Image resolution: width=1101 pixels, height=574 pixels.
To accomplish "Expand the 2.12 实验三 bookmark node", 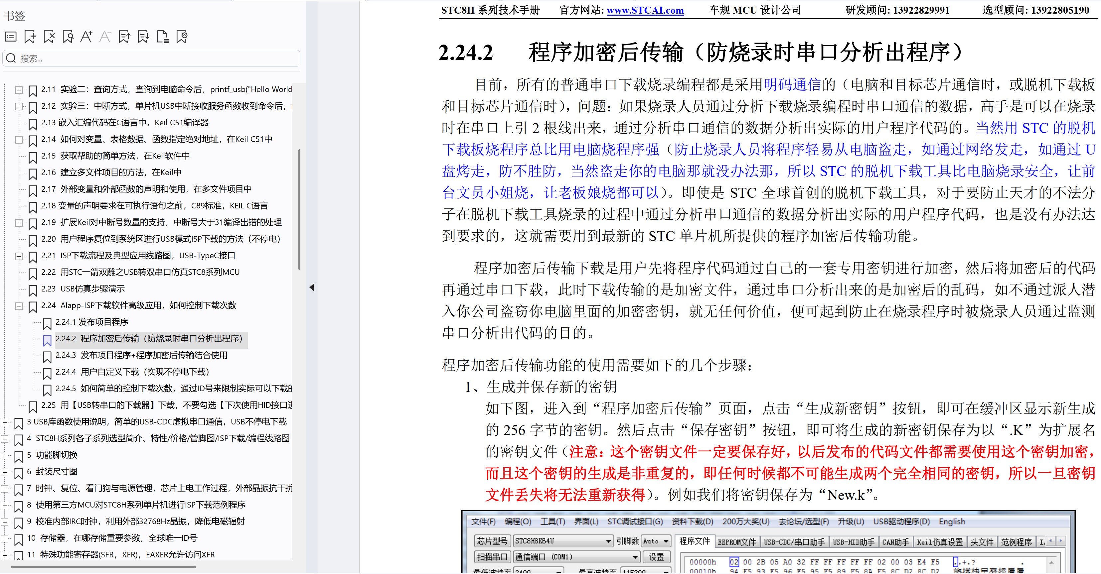I will click(18, 106).
